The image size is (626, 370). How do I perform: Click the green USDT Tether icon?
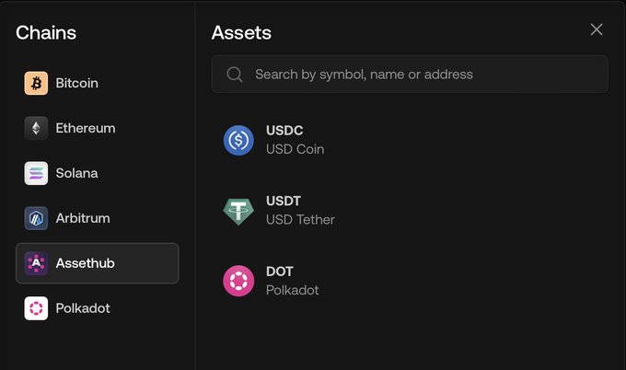point(238,211)
